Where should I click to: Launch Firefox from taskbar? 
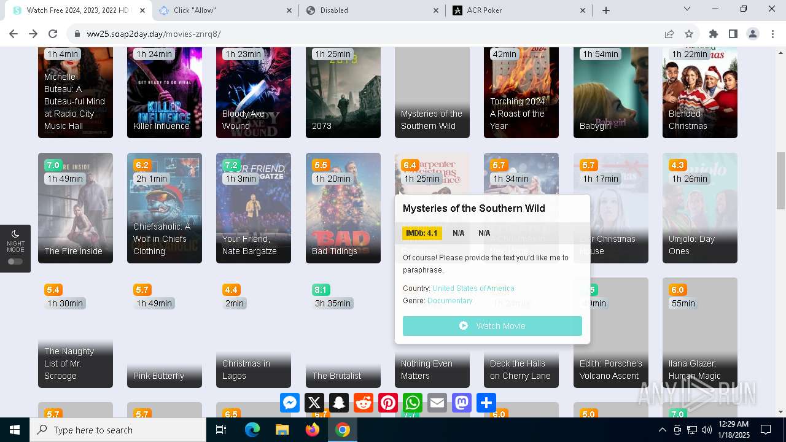tap(313, 430)
